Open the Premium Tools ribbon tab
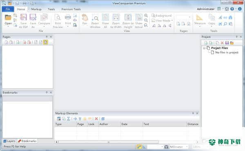The height and width of the screenshot is (151, 245). click(71, 9)
